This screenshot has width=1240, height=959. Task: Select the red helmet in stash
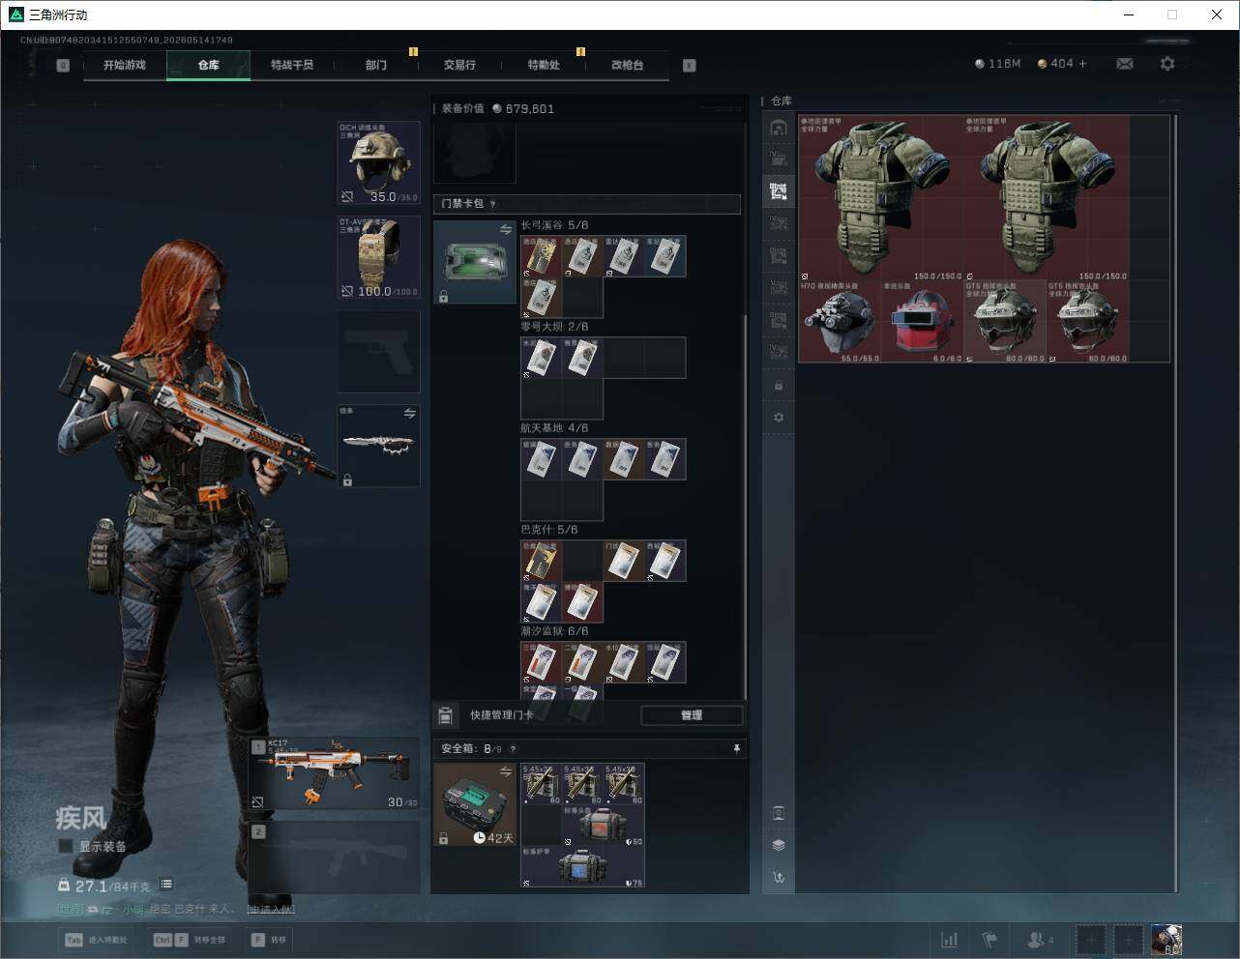click(923, 322)
